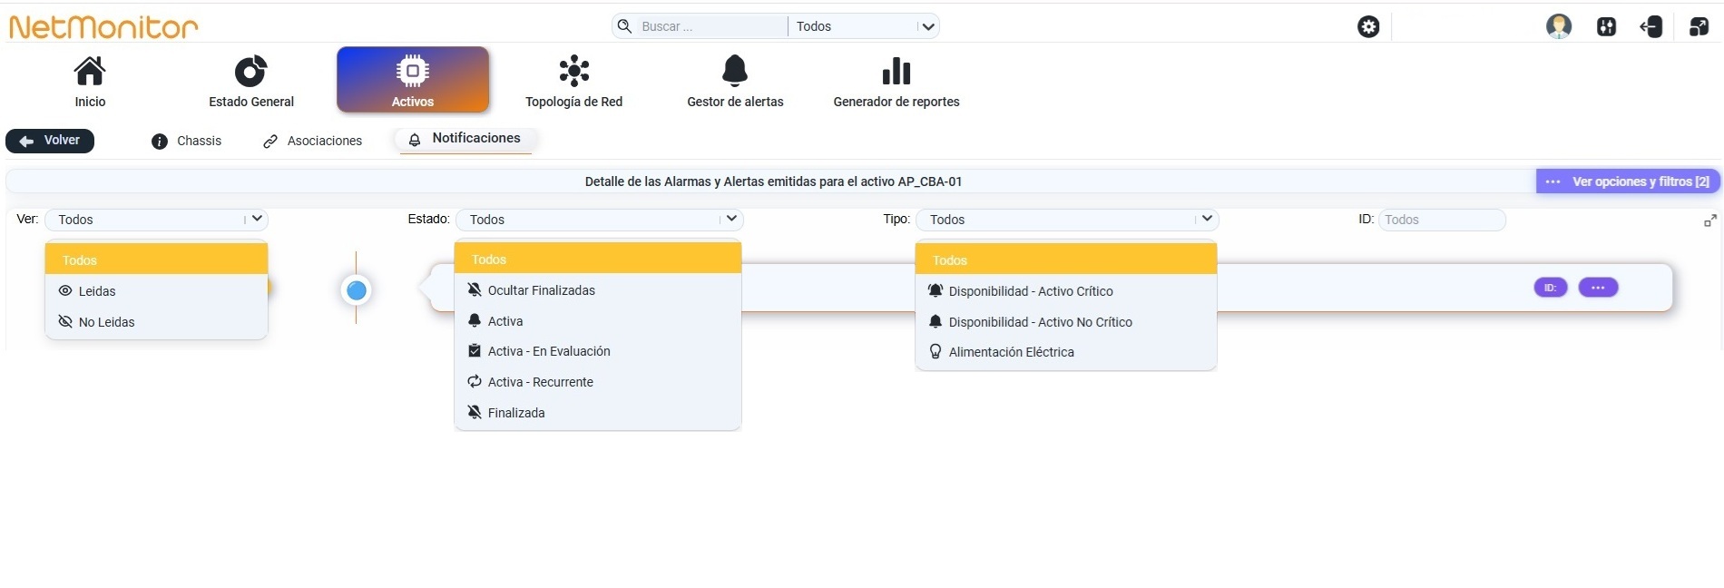Expand the Estado dropdown
The image size is (1724, 588).
click(599, 220)
